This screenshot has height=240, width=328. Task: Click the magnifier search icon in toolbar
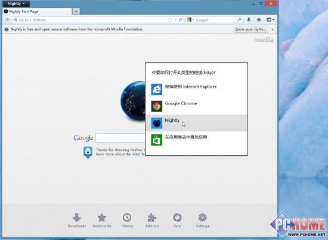(x=240, y=20)
